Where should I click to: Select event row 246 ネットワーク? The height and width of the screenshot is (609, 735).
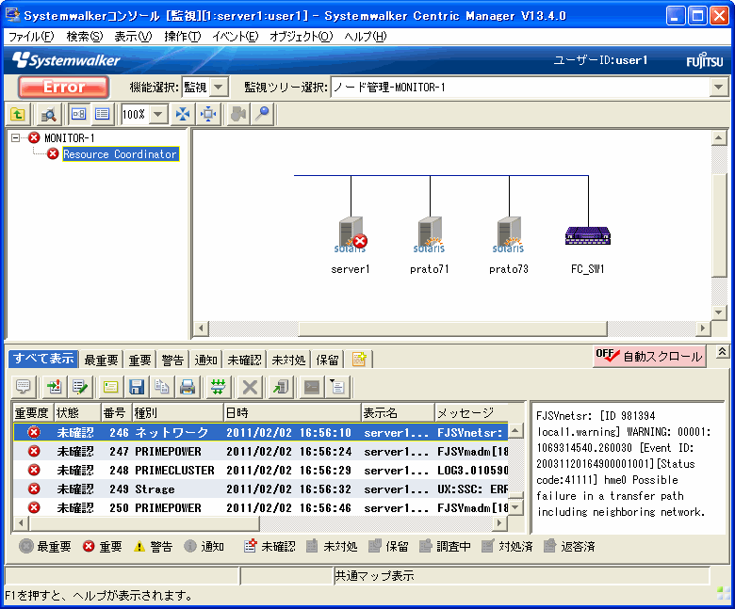click(261, 432)
